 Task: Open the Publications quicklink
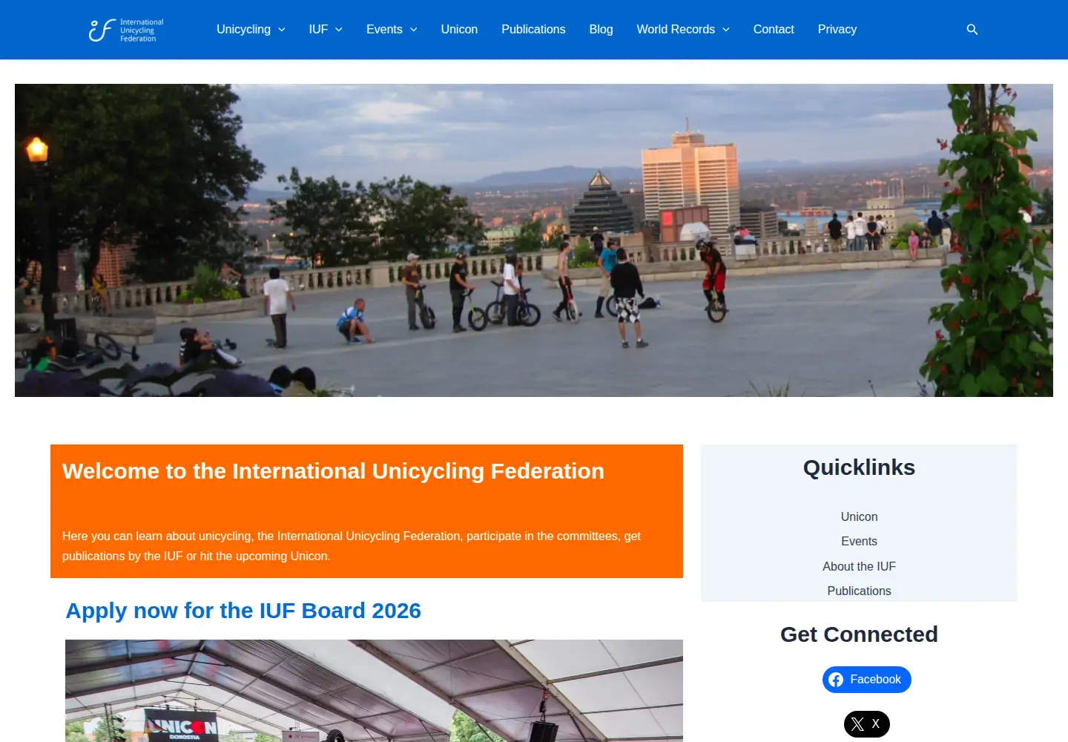859,591
